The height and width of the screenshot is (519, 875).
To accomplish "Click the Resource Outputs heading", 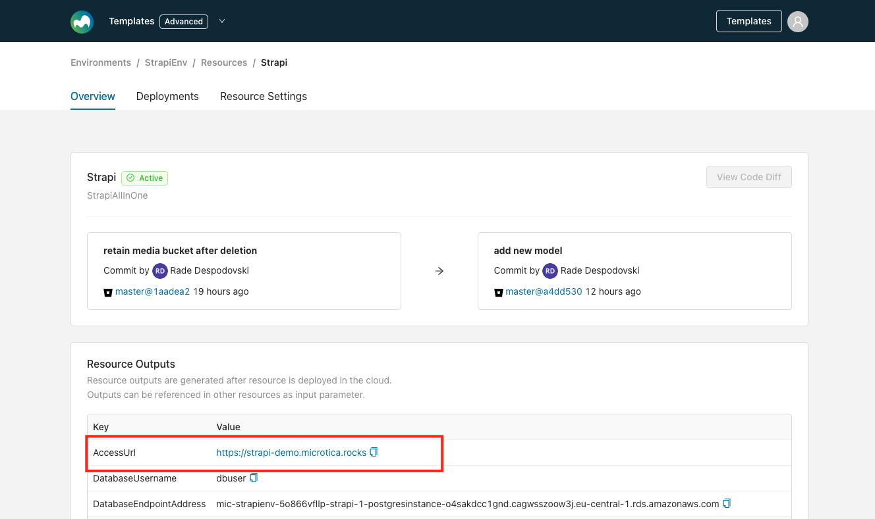I will [x=131, y=364].
